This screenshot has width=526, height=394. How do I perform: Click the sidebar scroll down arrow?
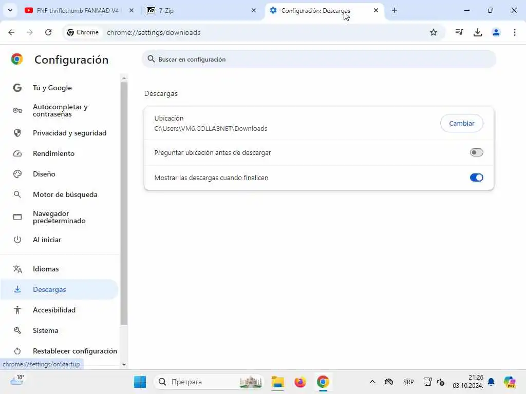124,365
